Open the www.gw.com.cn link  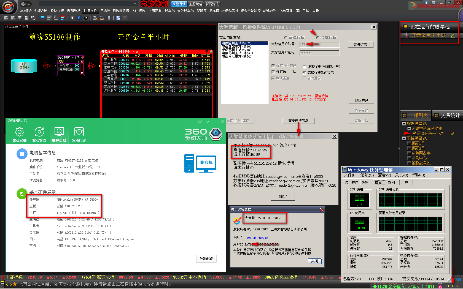(x=257, y=238)
